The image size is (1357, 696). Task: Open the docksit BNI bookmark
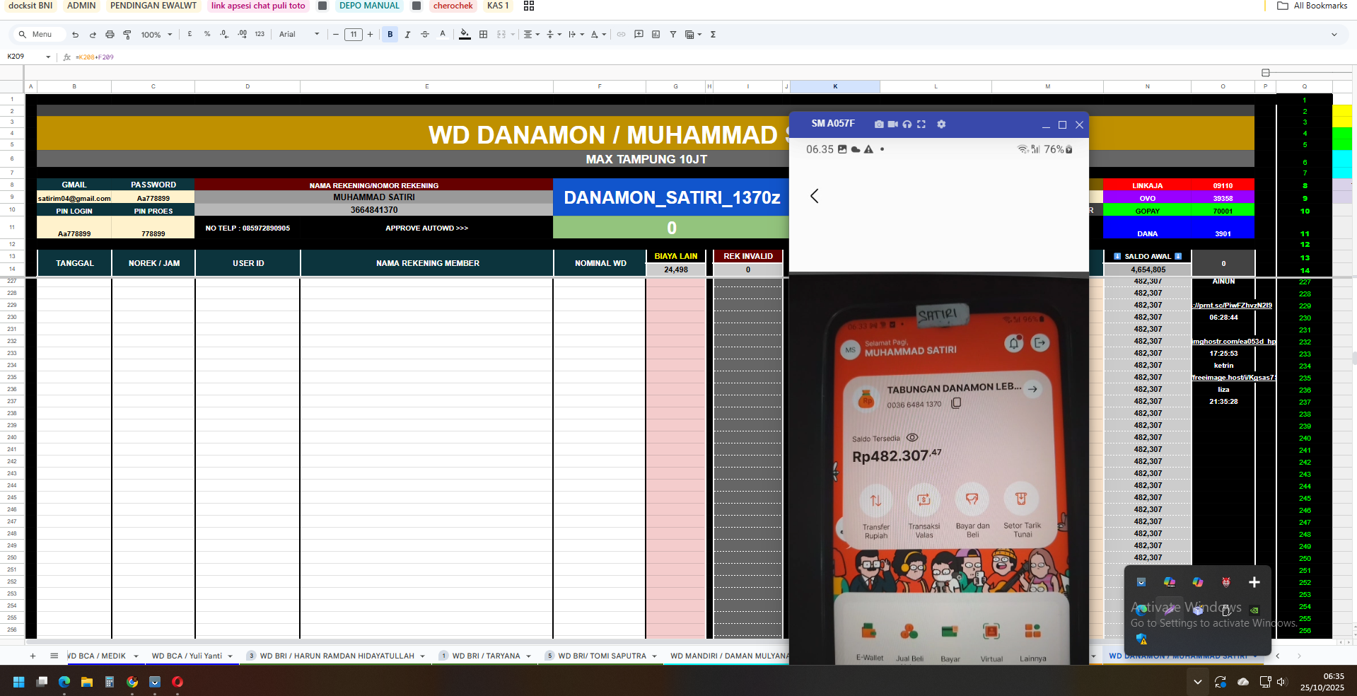30,6
